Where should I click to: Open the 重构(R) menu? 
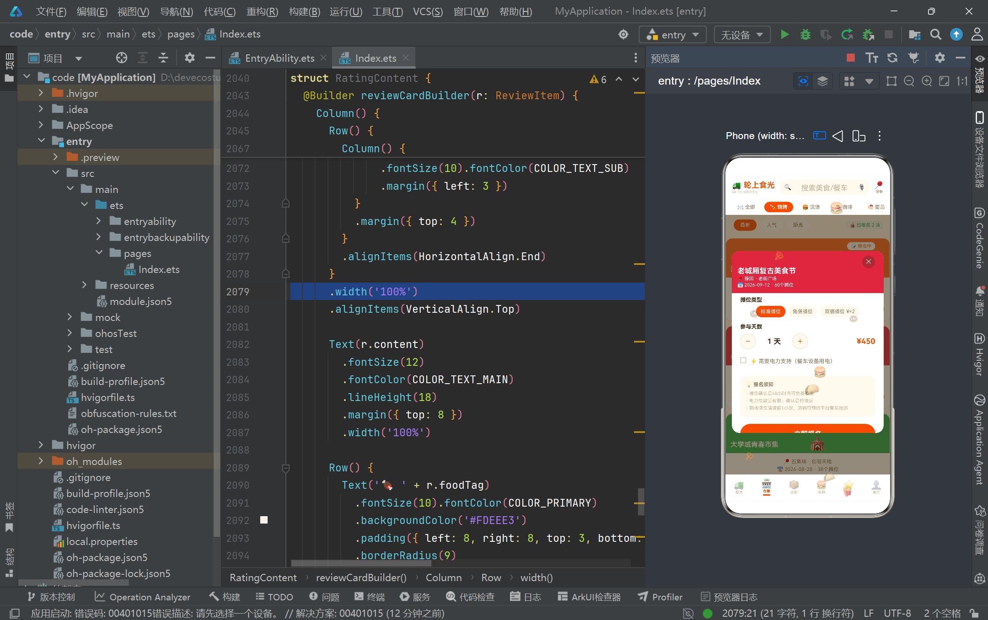(262, 11)
